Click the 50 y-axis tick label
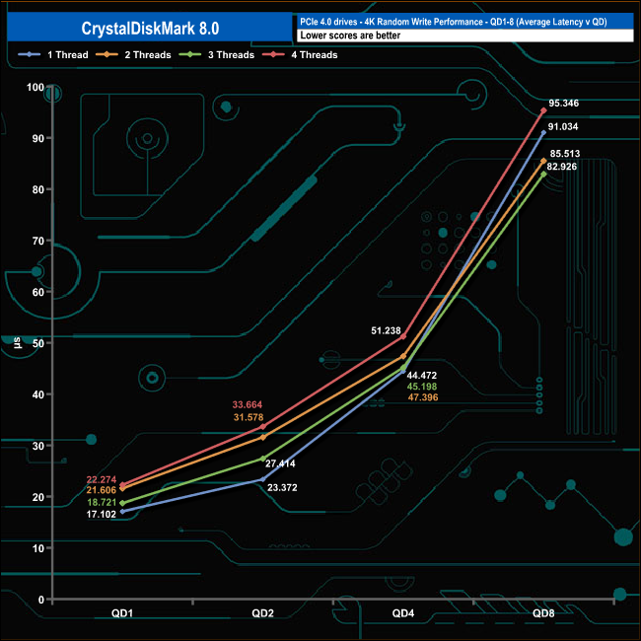 (x=38, y=343)
